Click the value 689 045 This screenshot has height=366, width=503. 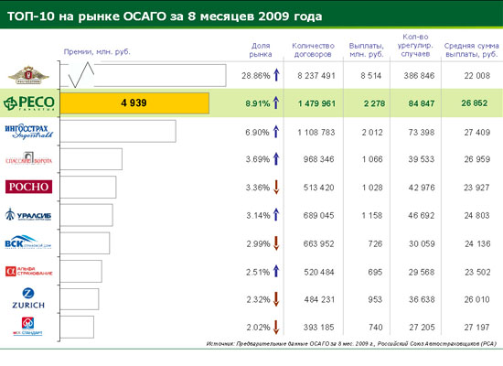tap(319, 215)
